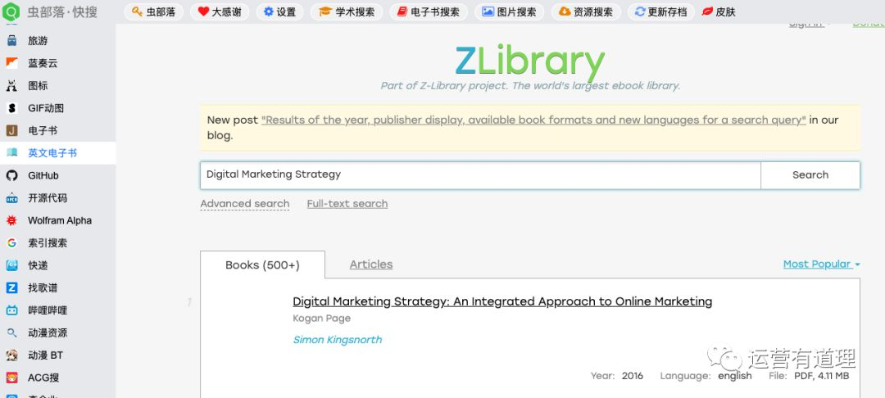Image resolution: width=885 pixels, height=398 pixels.
Task: Click the Google G icon for 索引搜索
Action: [x=11, y=243]
